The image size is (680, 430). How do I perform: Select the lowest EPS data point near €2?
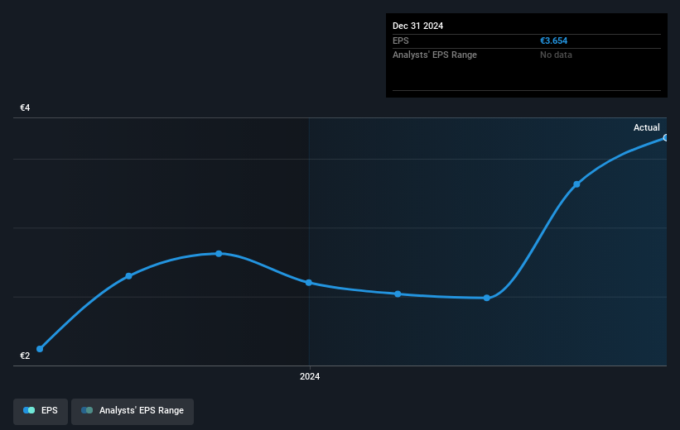[40, 349]
